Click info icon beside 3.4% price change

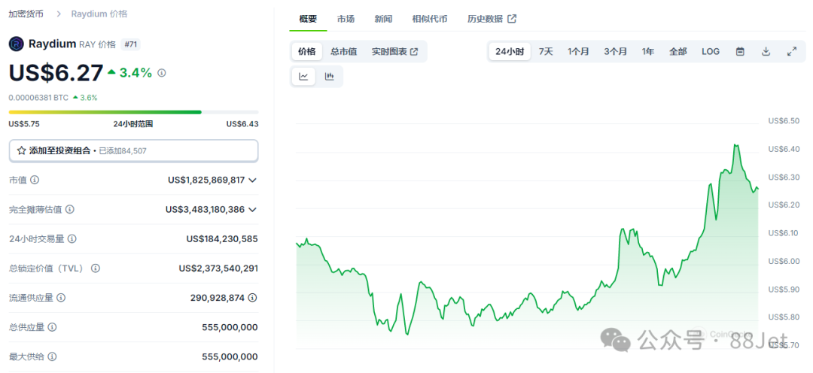(161, 73)
